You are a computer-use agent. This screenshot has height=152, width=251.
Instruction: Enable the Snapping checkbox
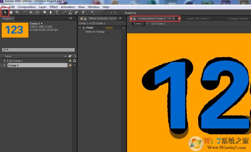[x=122, y=13]
